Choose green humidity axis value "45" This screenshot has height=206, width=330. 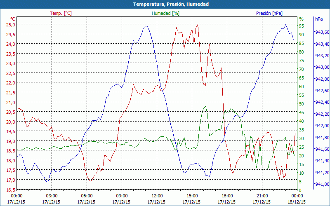point(302,112)
